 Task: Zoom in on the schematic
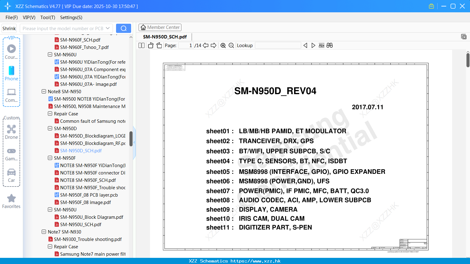click(x=223, y=45)
